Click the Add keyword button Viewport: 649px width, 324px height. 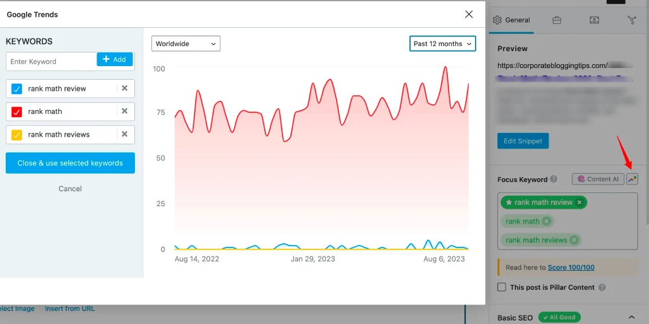(x=115, y=60)
